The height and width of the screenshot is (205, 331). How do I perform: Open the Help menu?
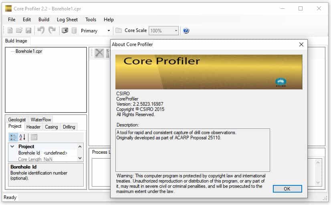coord(109,20)
